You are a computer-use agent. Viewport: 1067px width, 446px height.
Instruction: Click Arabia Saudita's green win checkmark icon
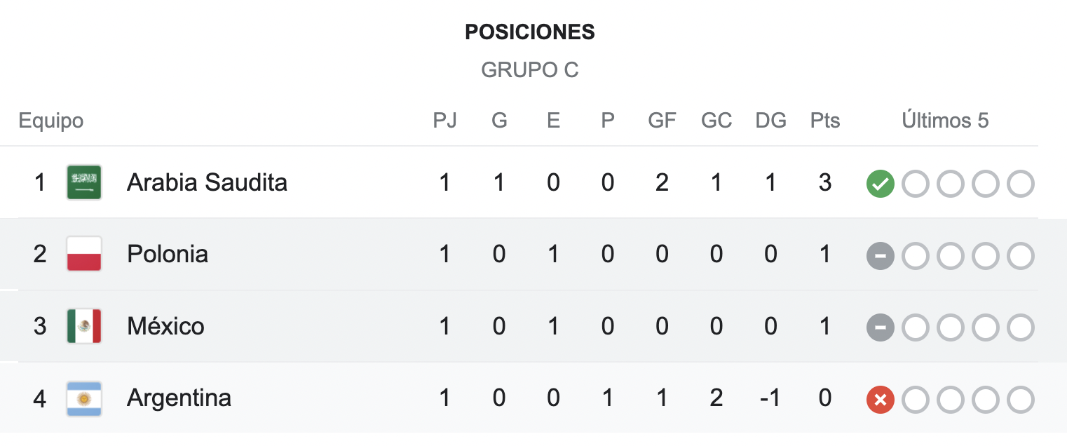[880, 184]
